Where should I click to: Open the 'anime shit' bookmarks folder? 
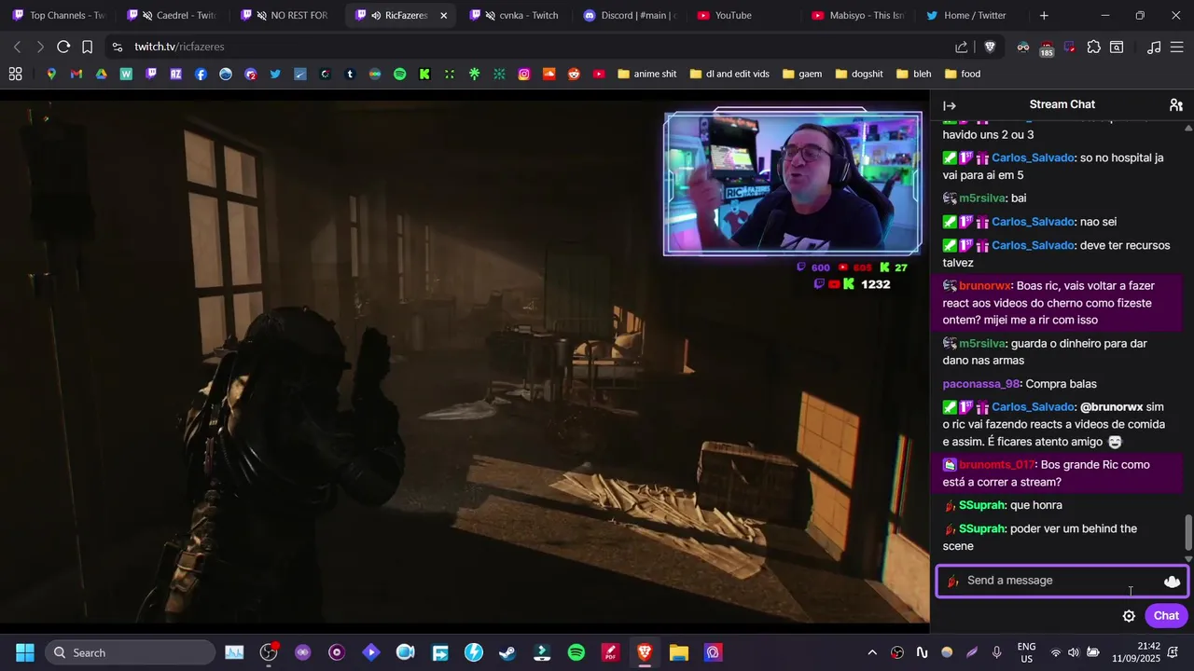pos(647,74)
